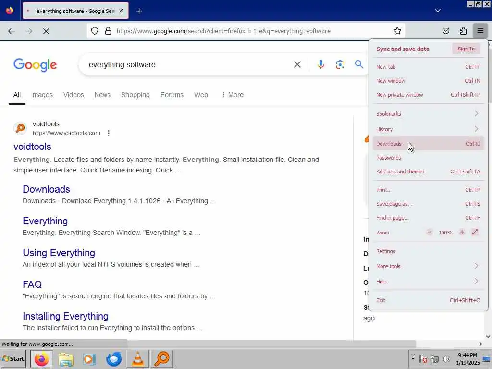Open voidtools result three-dot options
This screenshot has height=369, width=492.
pyautogui.click(x=108, y=133)
